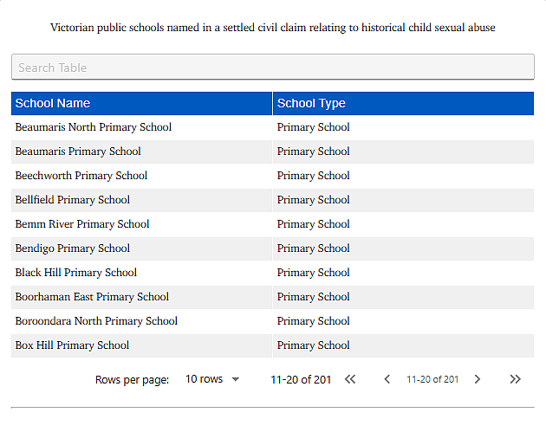Jump to the last page of results
The height and width of the screenshot is (432, 546).
(515, 379)
